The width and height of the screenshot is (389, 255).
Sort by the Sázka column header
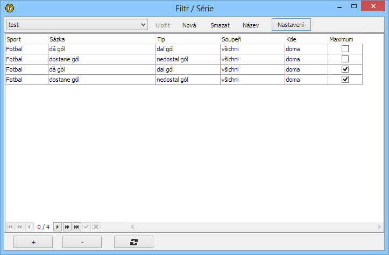[x=102, y=39]
